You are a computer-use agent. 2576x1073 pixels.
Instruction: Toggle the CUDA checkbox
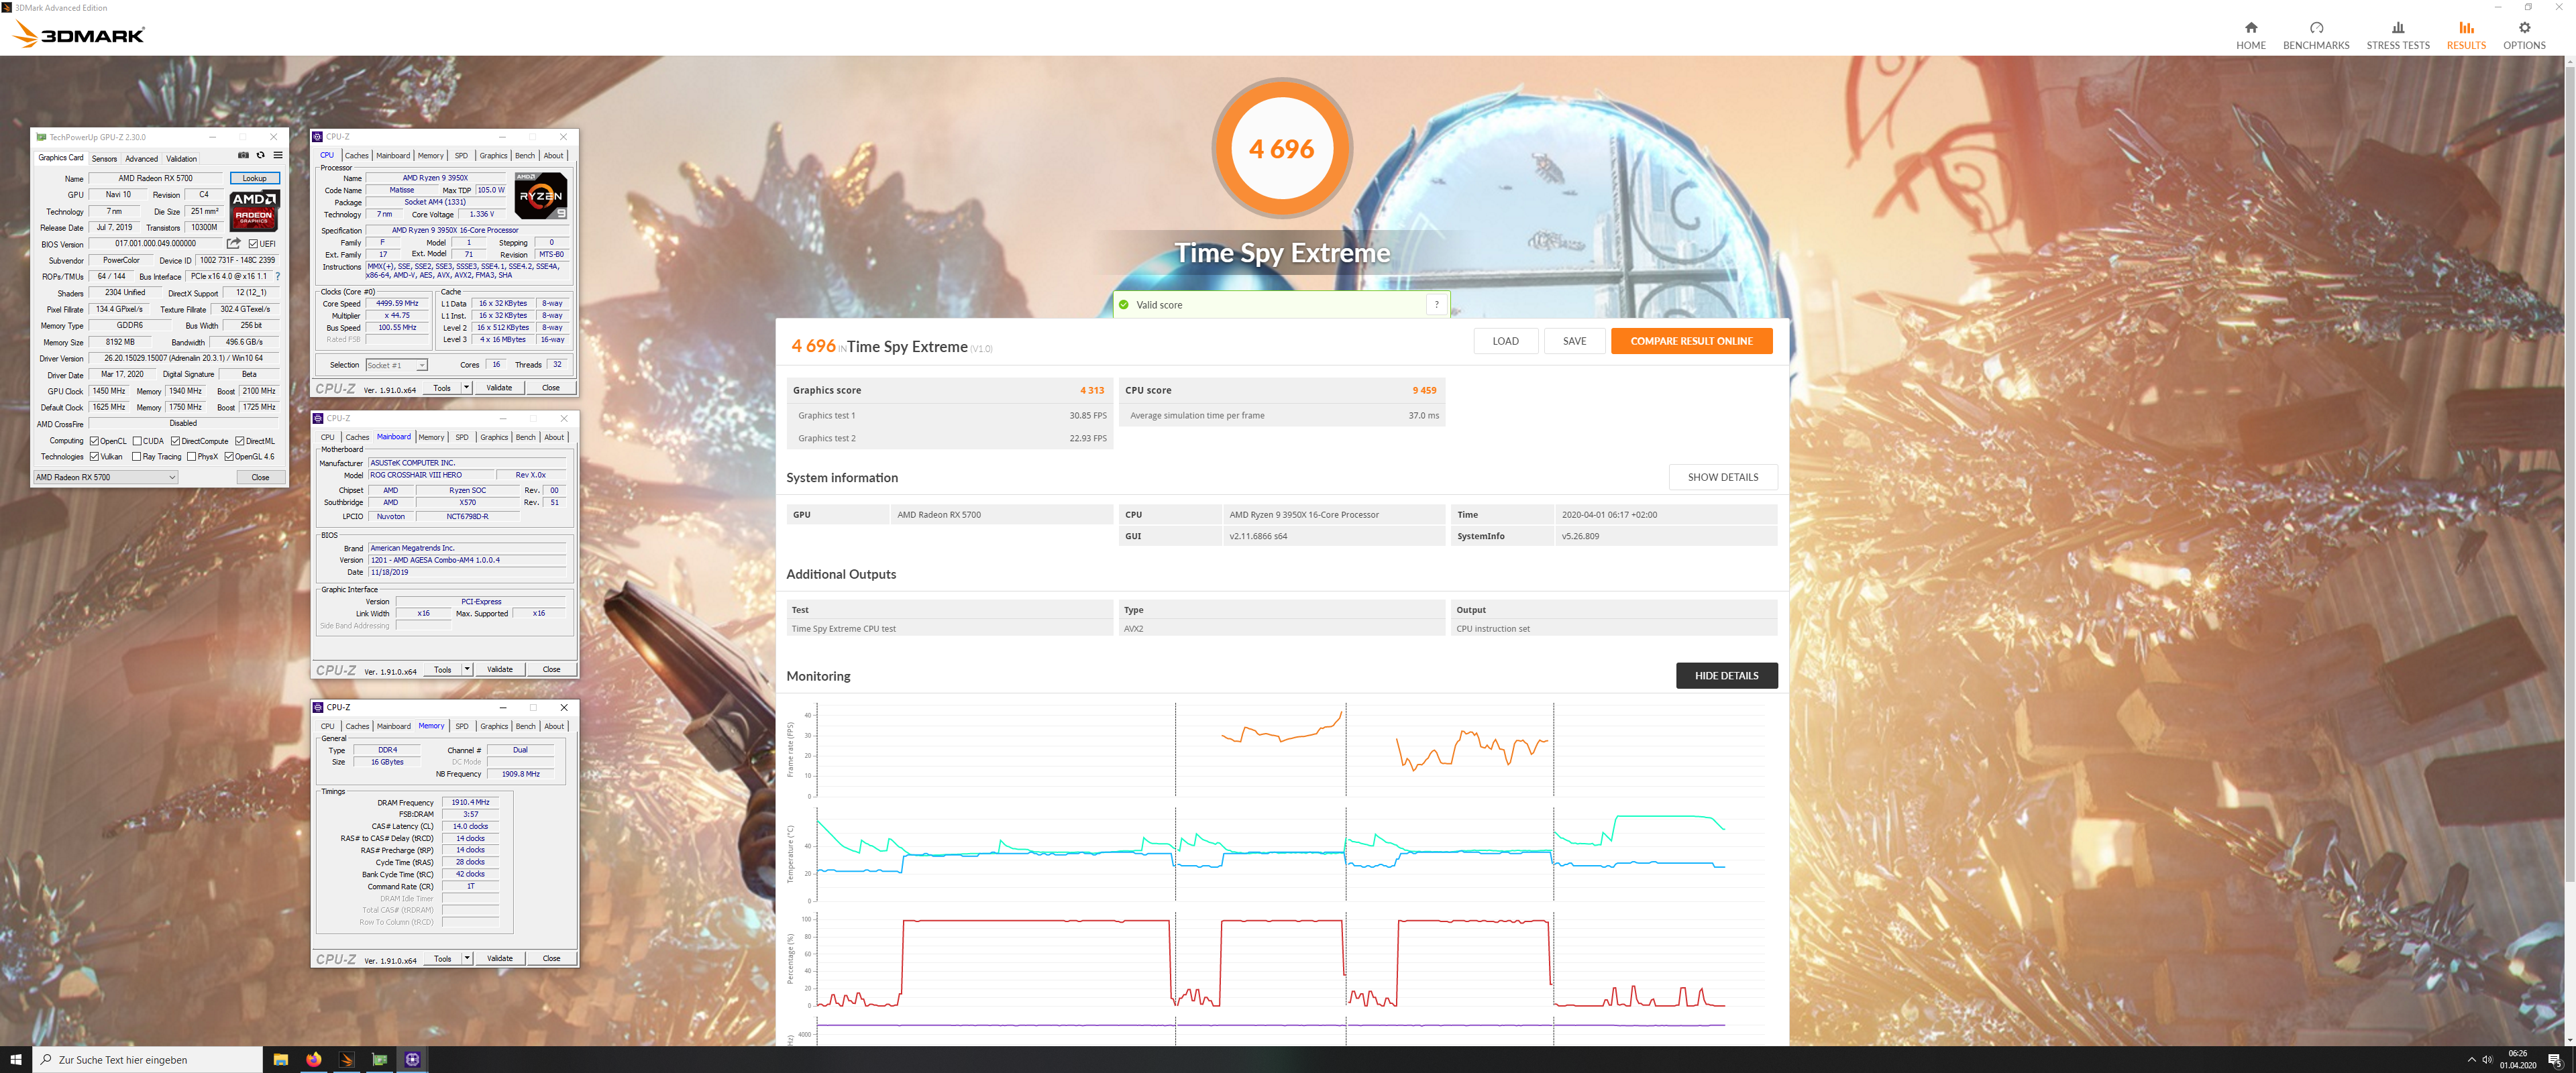pos(137,441)
